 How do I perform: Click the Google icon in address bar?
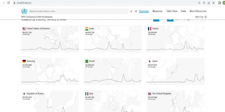(x=199, y=3)
